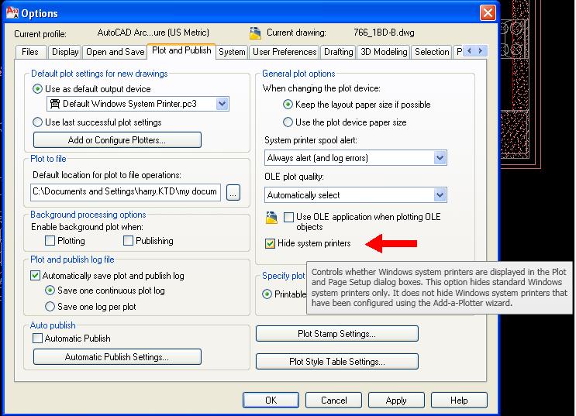Close the Options dialog with the X
The height and width of the screenshot is (416, 576).
(488, 13)
